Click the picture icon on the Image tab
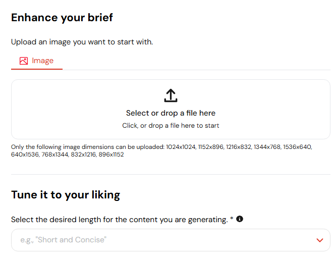This screenshot has height=260, width=335. pyautogui.click(x=24, y=61)
